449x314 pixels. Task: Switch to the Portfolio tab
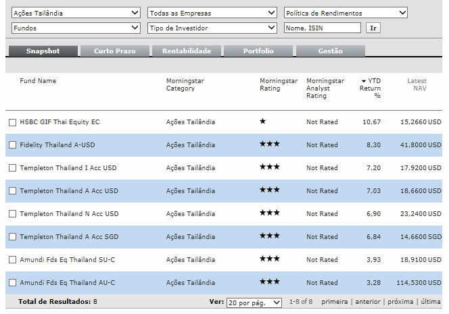point(258,51)
